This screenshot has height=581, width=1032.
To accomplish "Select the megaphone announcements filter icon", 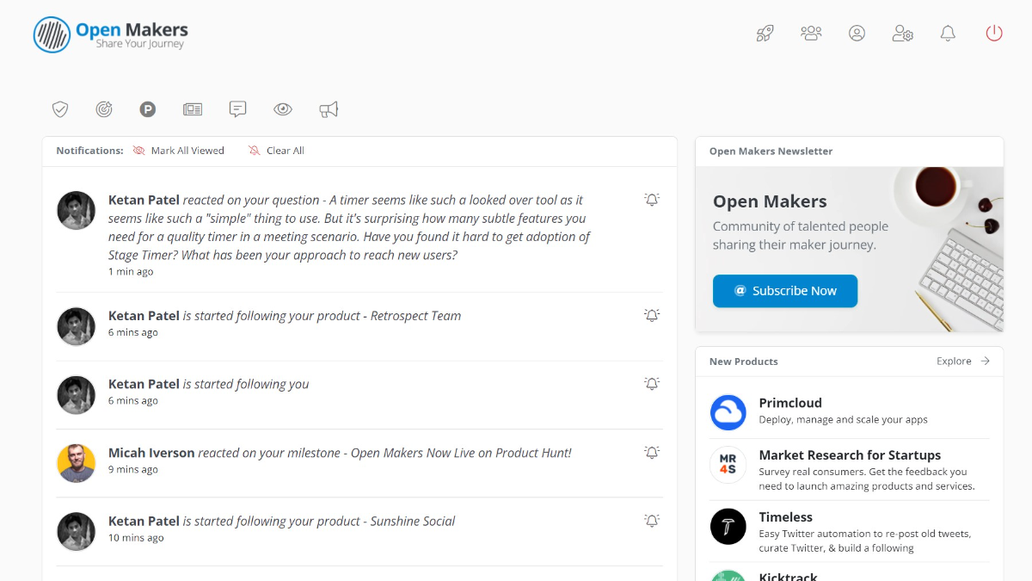I will click(x=329, y=109).
